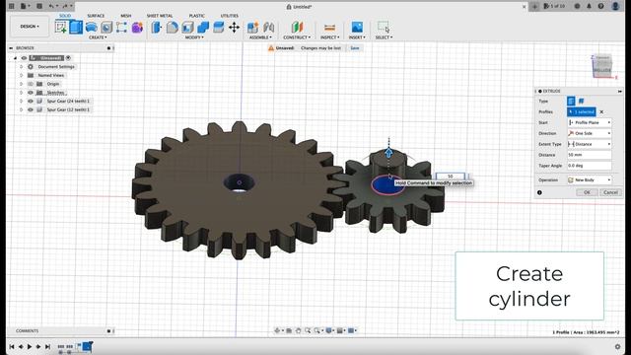Click the Select window selection icon
Viewport: 631px width, 355px height.
[384, 28]
